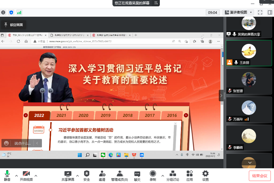This screenshot has width=274, height=183.
Task: Select the 2021 year tab
Action: point(61,115)
